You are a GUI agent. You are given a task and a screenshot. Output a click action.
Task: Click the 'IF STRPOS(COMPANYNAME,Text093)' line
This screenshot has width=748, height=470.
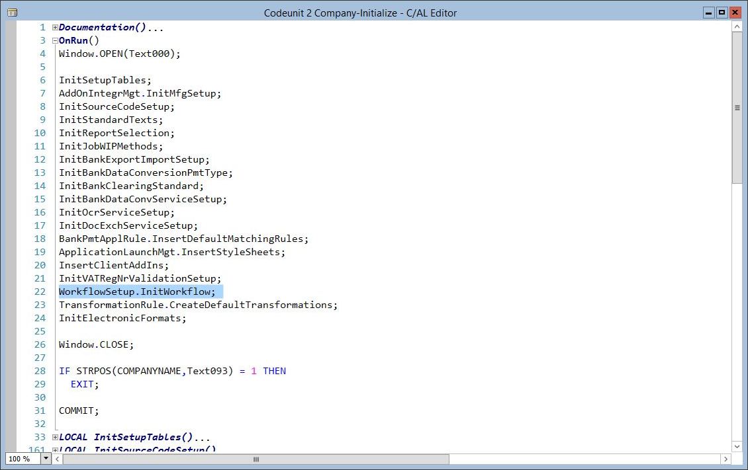(x=172, y=372)
